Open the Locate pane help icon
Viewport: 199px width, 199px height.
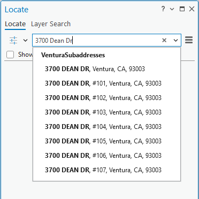(163, 9)
